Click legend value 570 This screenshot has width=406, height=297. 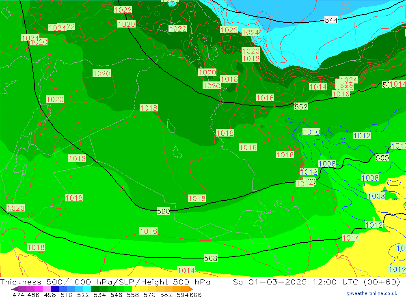point(149,295)
